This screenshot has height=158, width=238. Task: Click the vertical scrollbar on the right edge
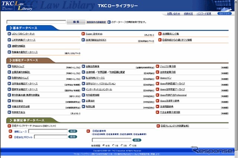pos(236,76)
